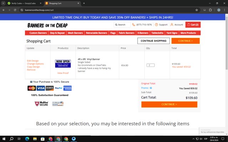Open the Account link
This screenshot has width=228, height=142.
click(x=177, y=24)
